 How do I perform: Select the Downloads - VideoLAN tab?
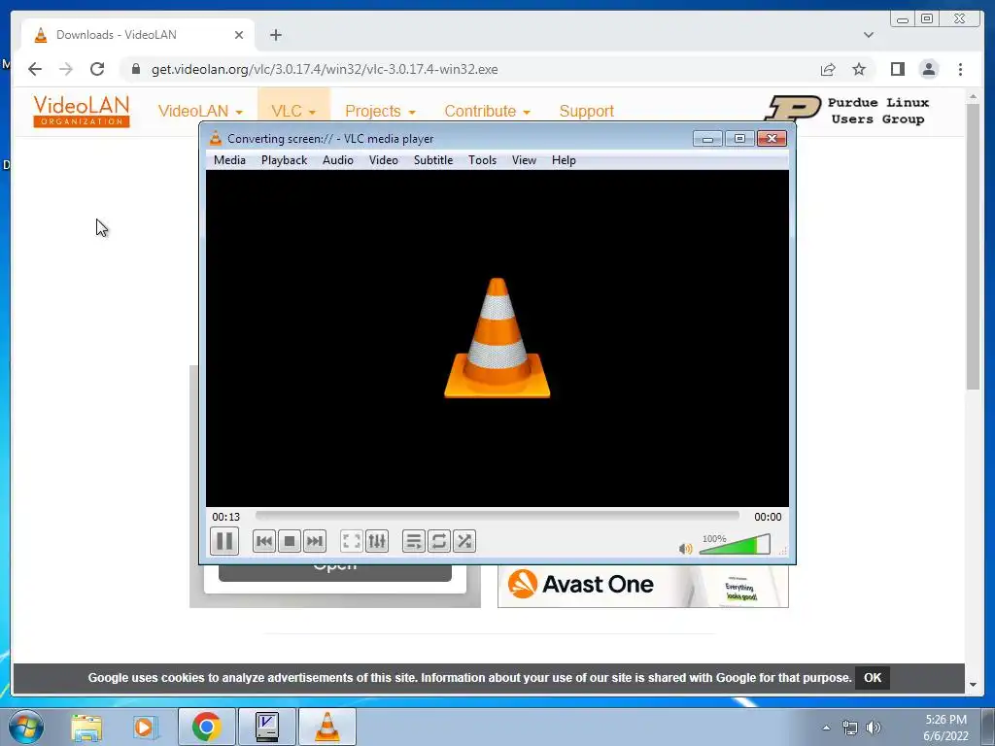pos(138,35)
